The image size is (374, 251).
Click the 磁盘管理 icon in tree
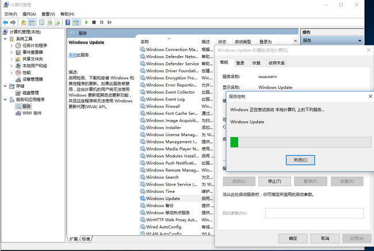click(x=18, y=93)
